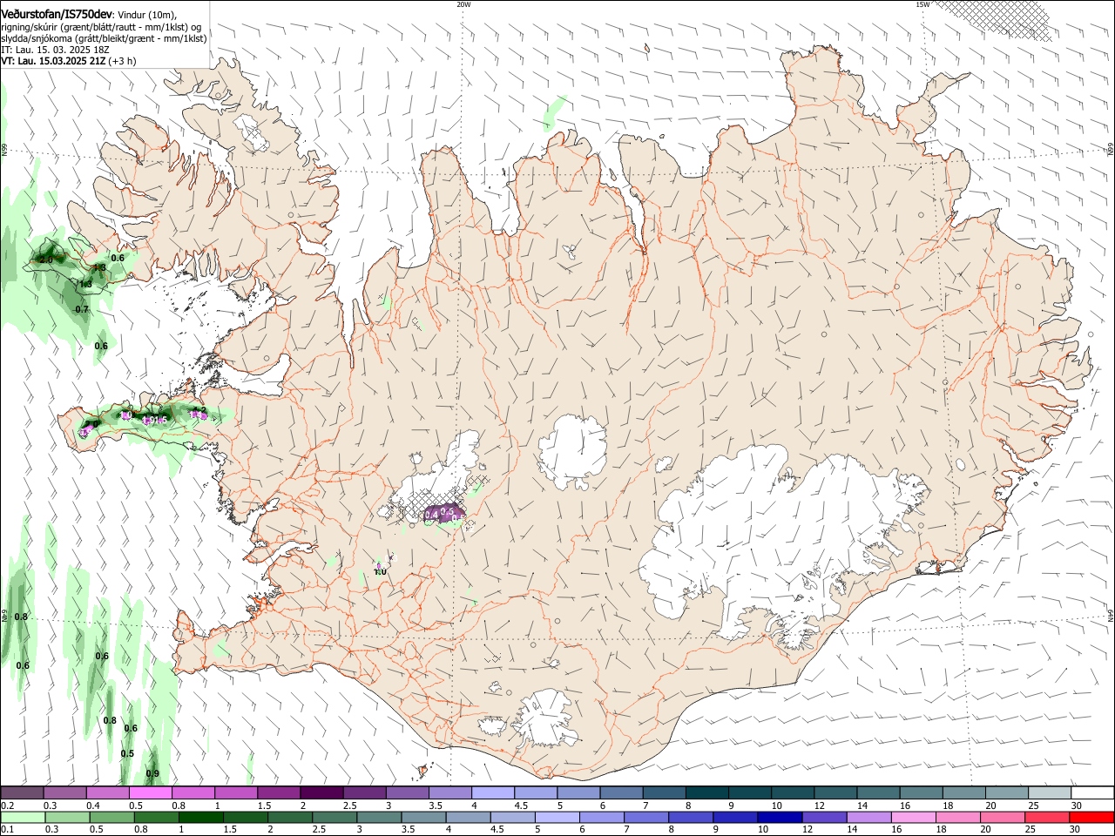Click the "0.4" value inside the purple snow patch

click(x=430, y=515)
